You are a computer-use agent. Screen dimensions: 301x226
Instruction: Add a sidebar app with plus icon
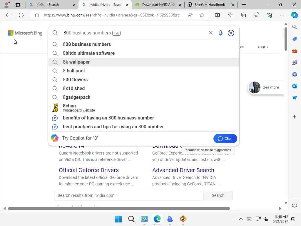coord(294,117)
